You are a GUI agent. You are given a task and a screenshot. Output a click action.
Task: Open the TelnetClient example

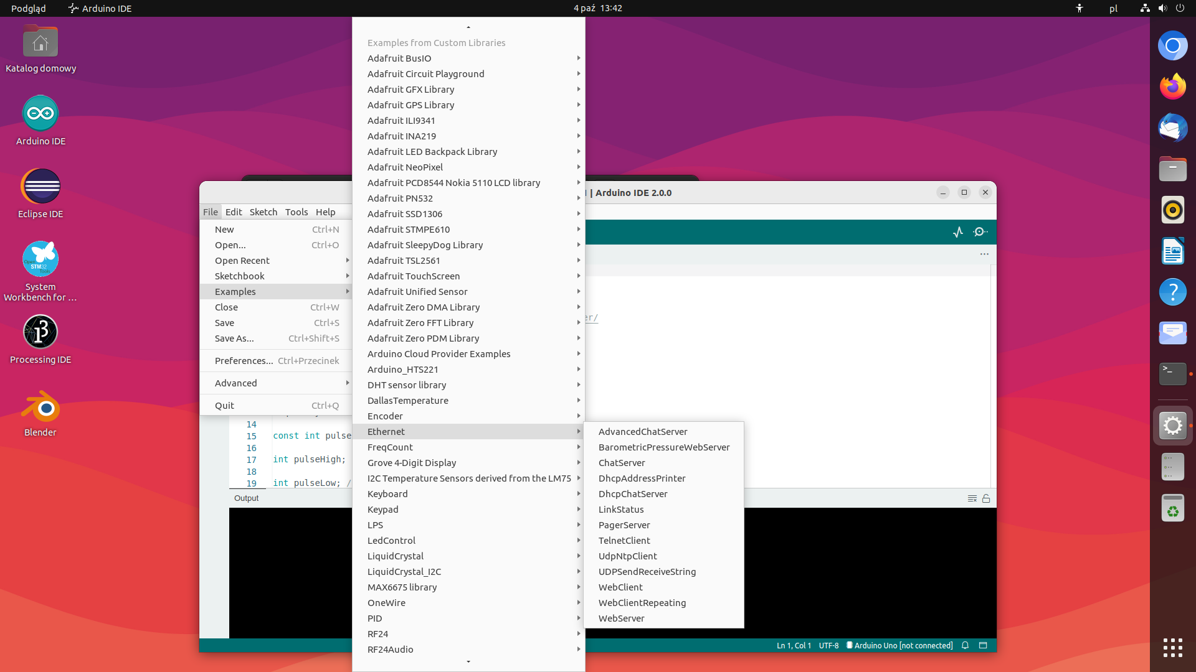pos(664,541)
